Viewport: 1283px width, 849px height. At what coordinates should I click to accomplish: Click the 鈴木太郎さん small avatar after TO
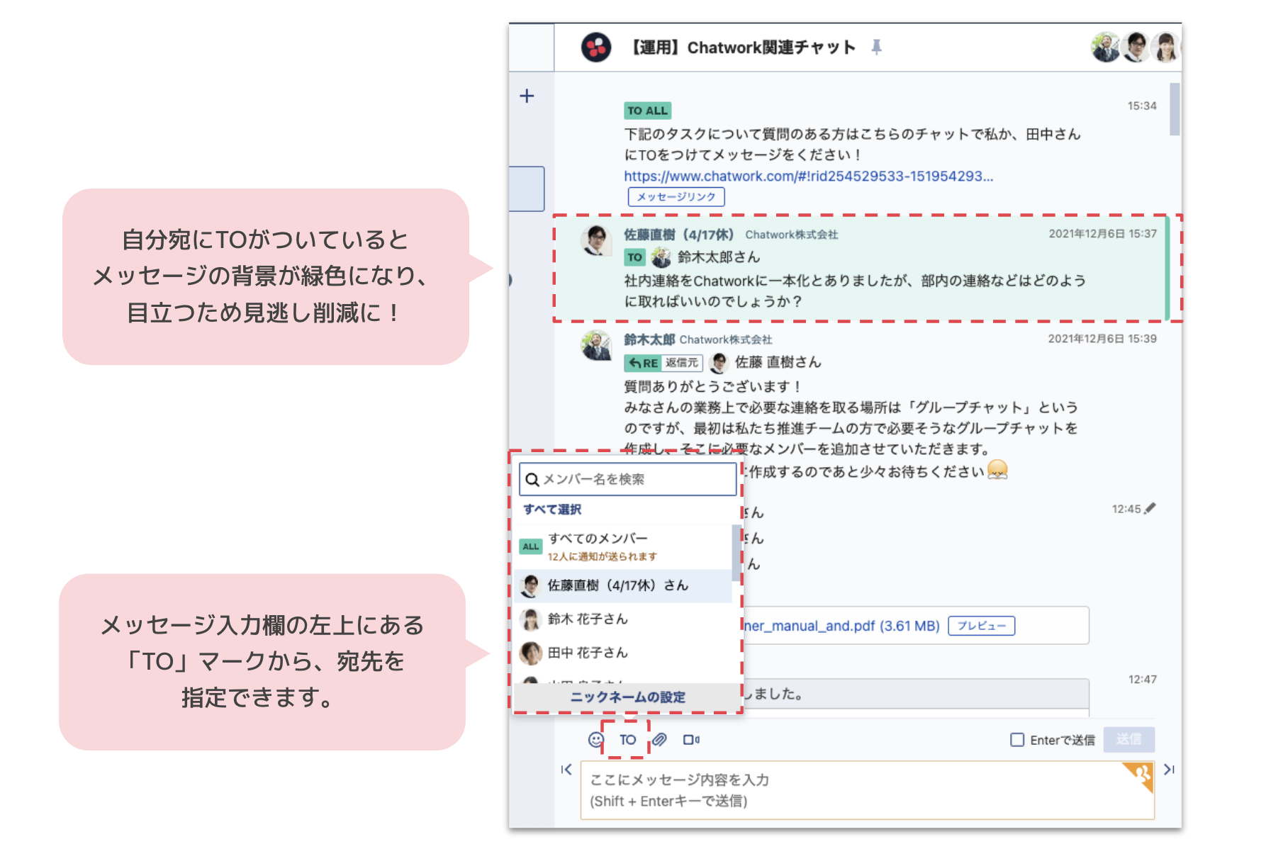[x=661, y=257]
